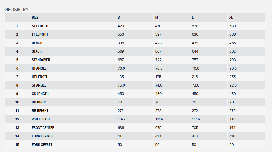Select the ST ANGLE value 75.0
The height and width of the screenshot is (152, 272).
click(121, 85)
